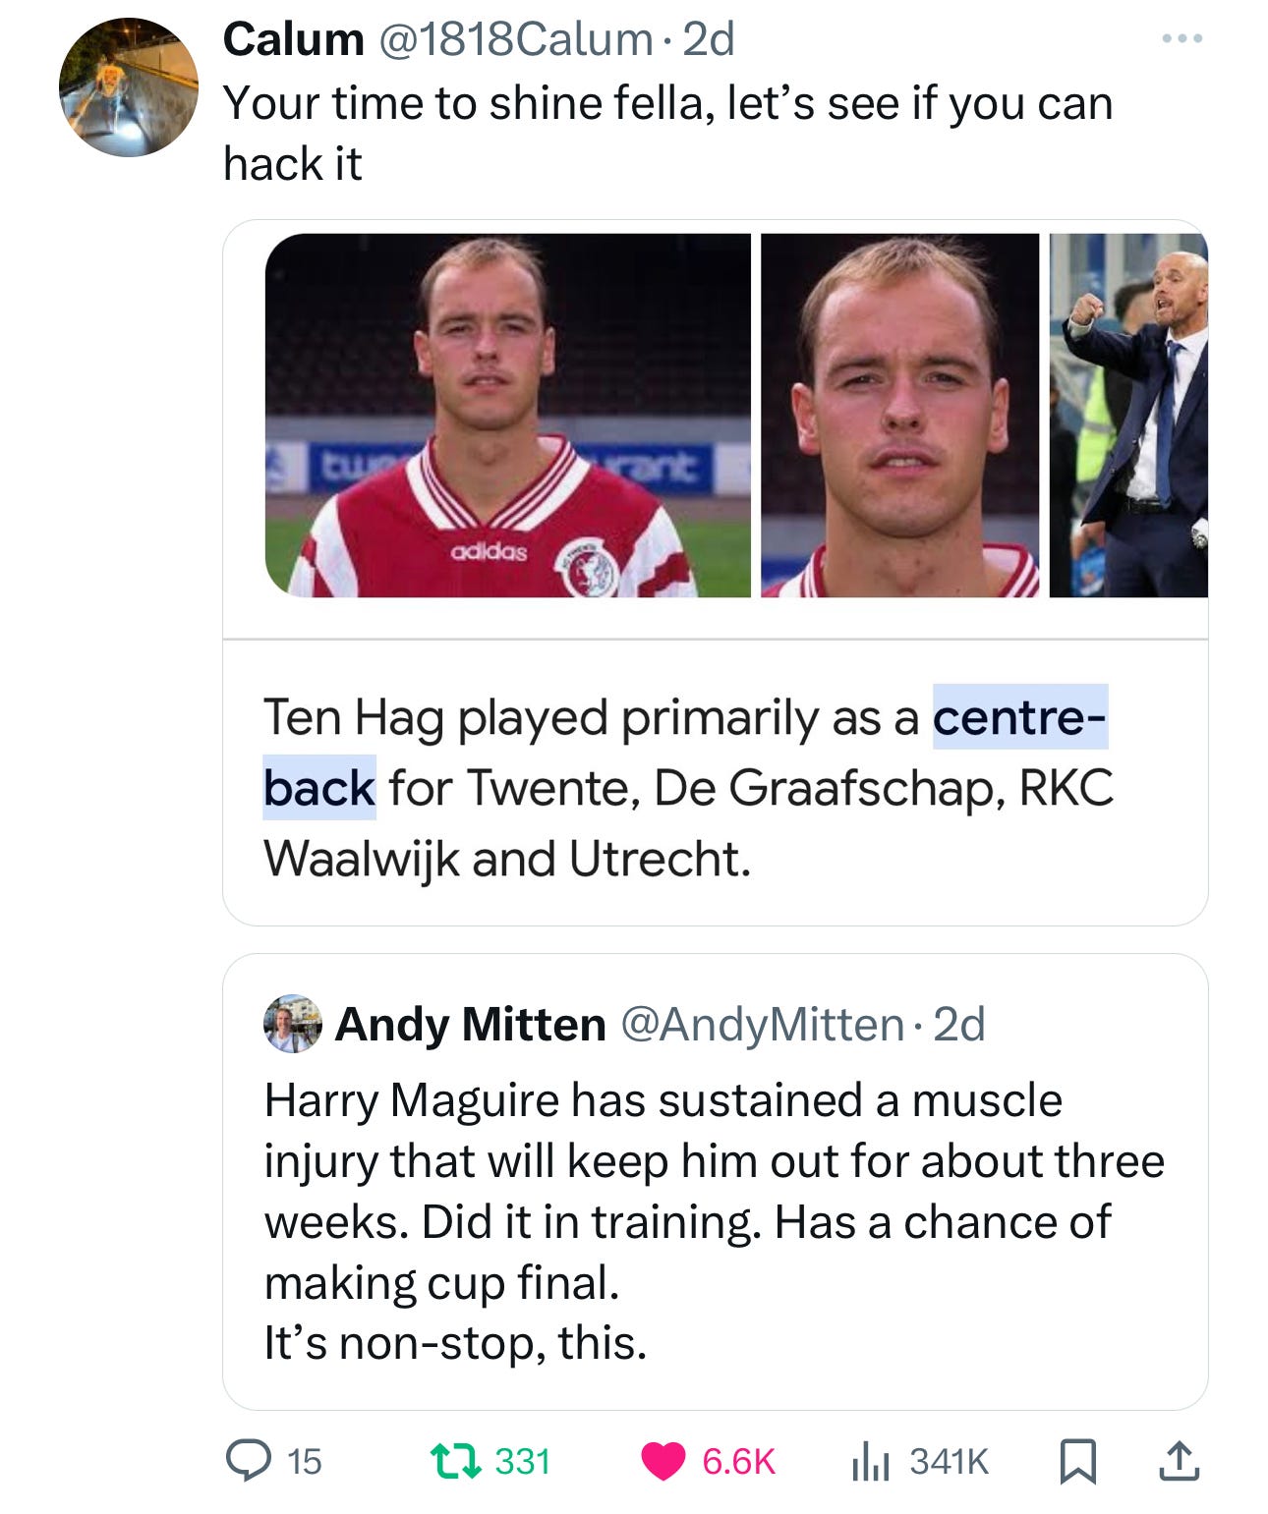View analytics bar chart icon
This screenshot has height=1514, width=1268.
tap(870, 1461)
